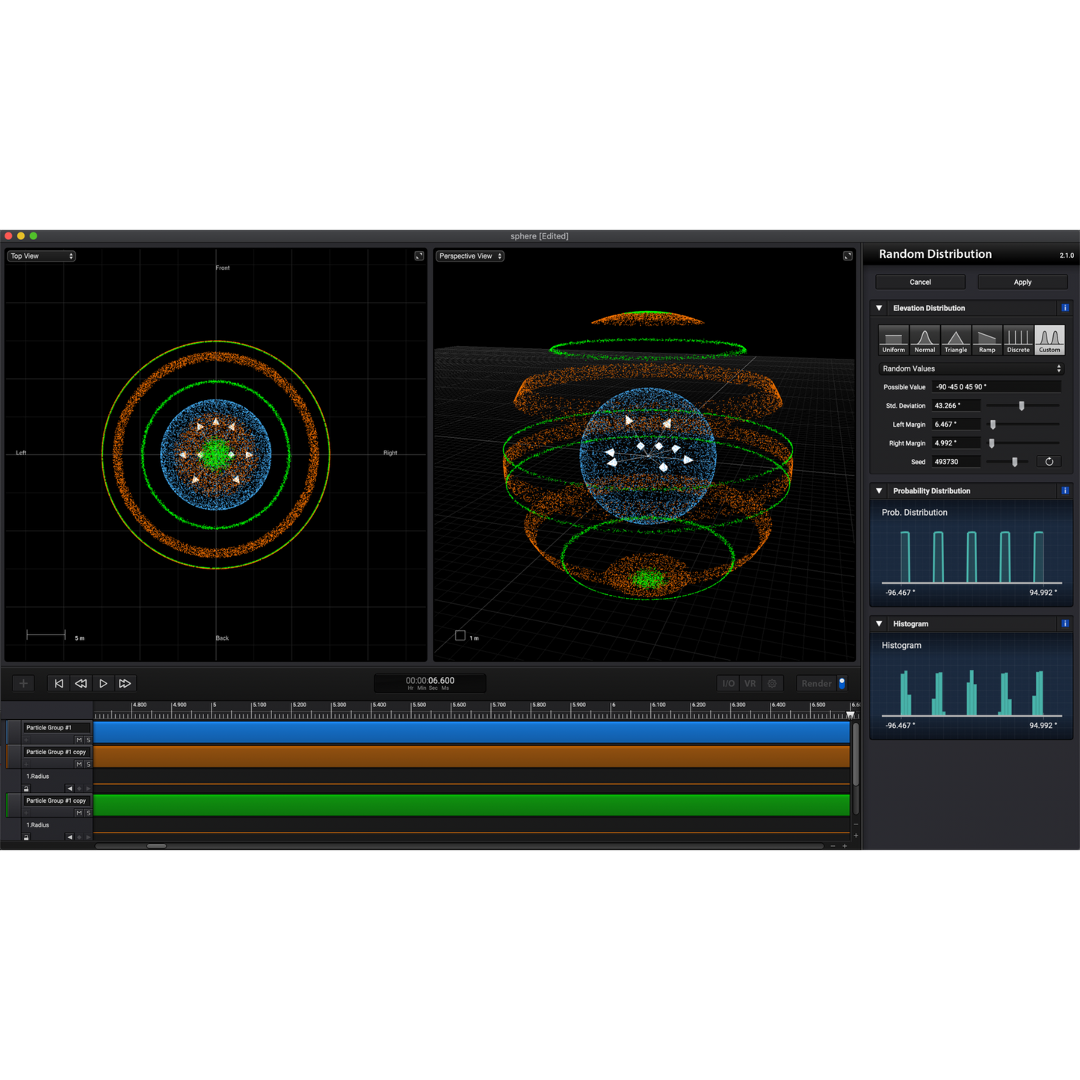Maximize the Perspective View panel
This screenshot has height=1080, width=1080.
pyautogui.click(x=848, y=256)
